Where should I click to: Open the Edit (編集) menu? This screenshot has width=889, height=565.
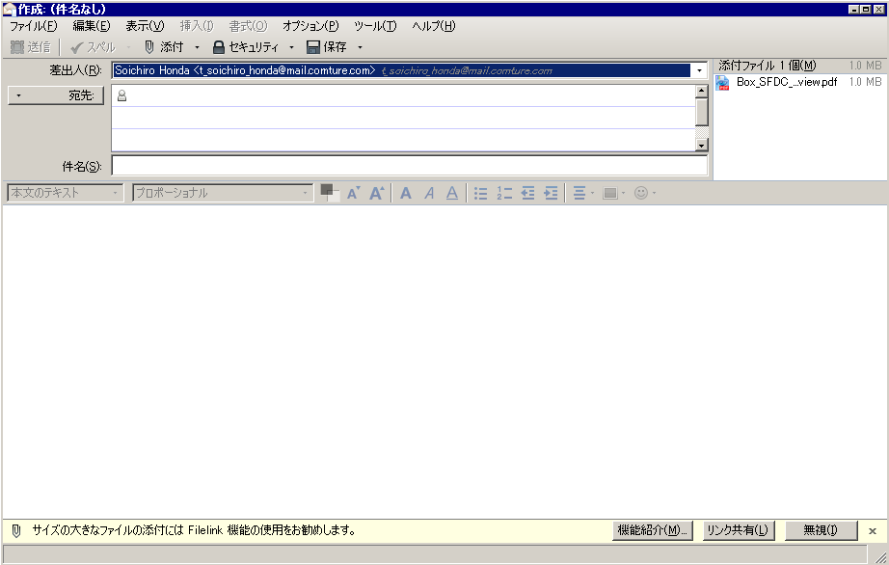click(x=92, y=26)
